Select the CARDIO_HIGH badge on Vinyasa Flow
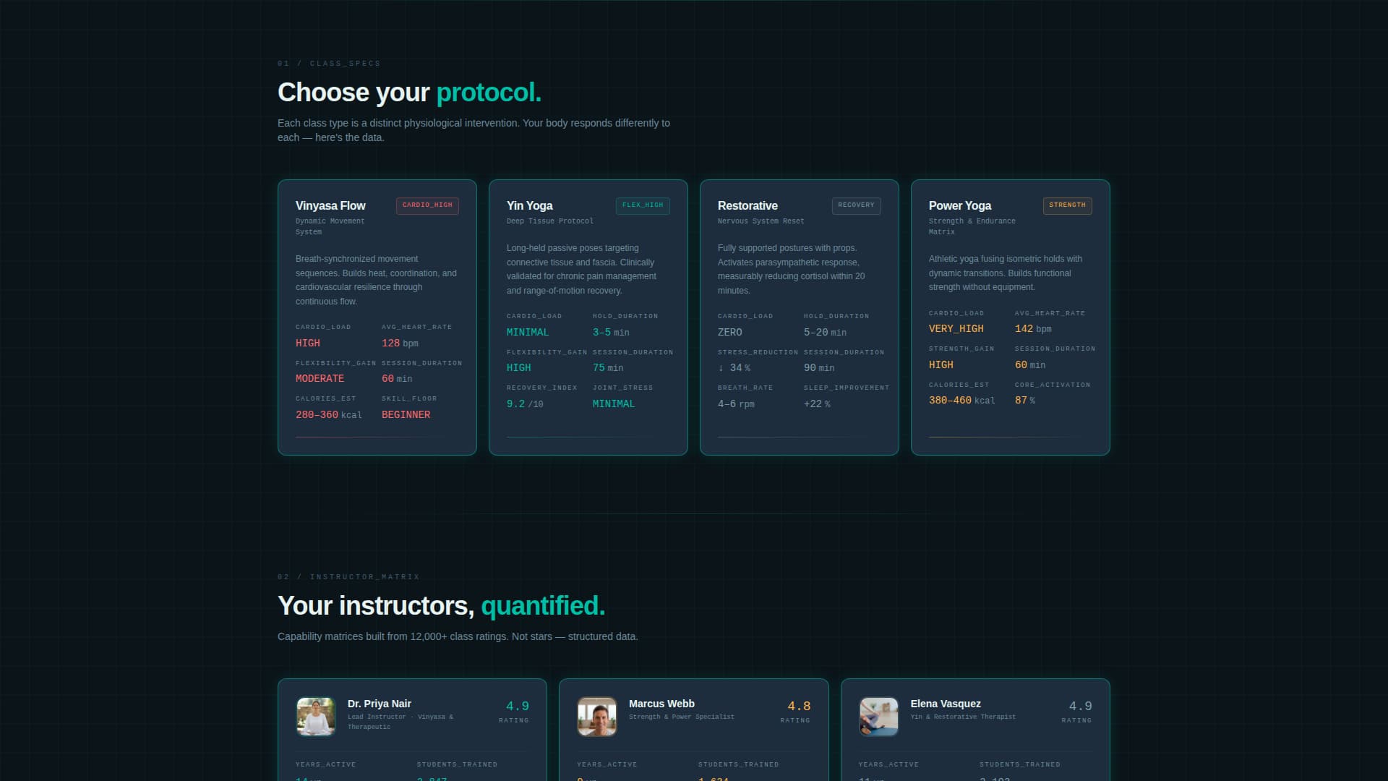This screenshot has height=781, width=1388. click(427, 205)
